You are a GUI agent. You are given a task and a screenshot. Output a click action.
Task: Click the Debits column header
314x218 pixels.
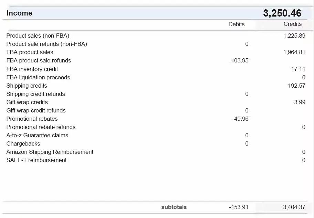coord(236,24)
